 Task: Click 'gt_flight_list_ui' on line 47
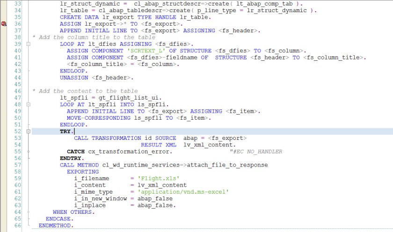tap(129, 98)
